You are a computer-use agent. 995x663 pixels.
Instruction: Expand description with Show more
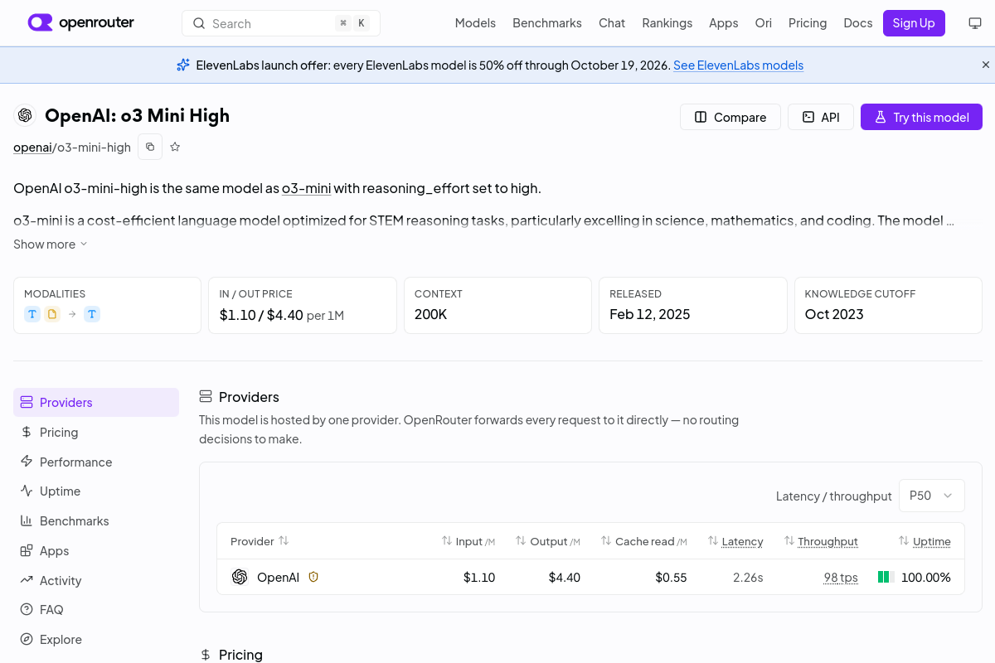(51, 244)
